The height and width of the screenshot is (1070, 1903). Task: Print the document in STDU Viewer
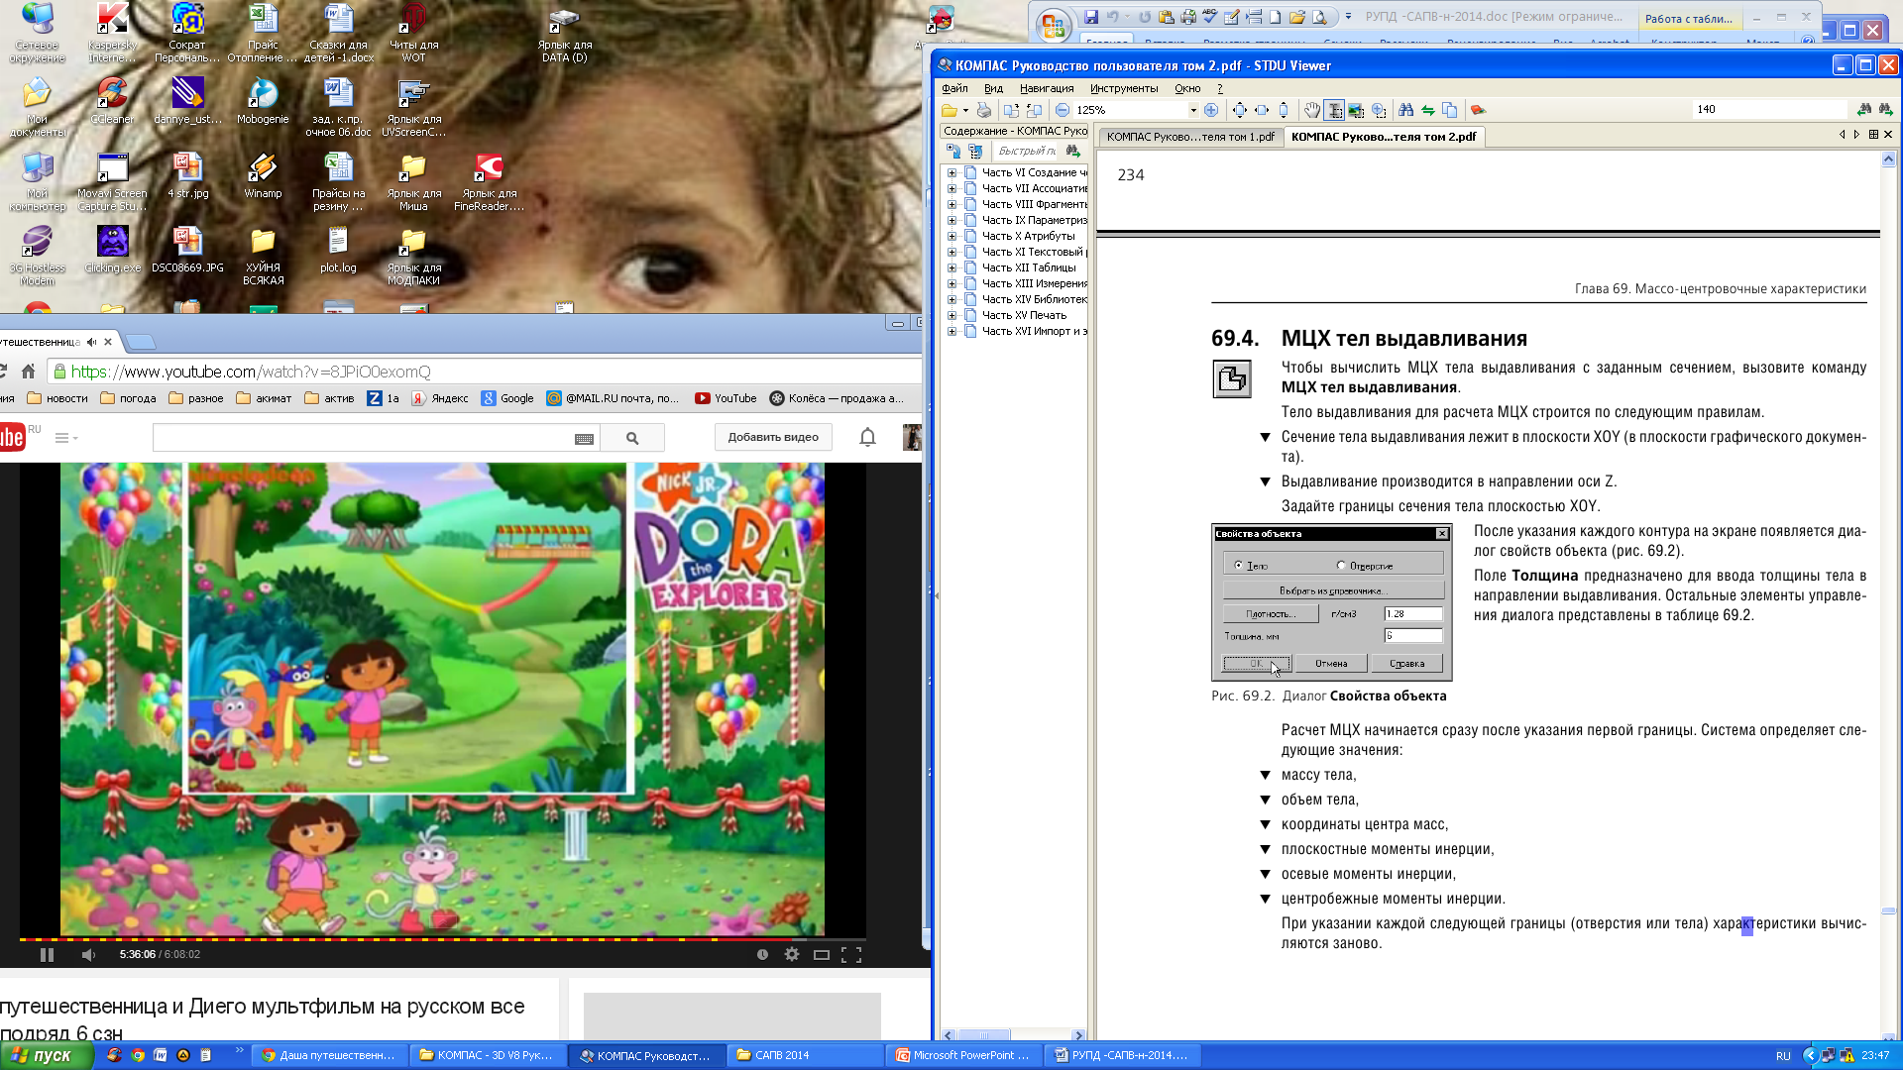tap(983, 110)
